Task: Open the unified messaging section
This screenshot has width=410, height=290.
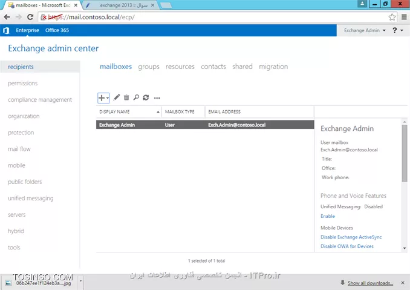Action: click(x=31, y=199)
